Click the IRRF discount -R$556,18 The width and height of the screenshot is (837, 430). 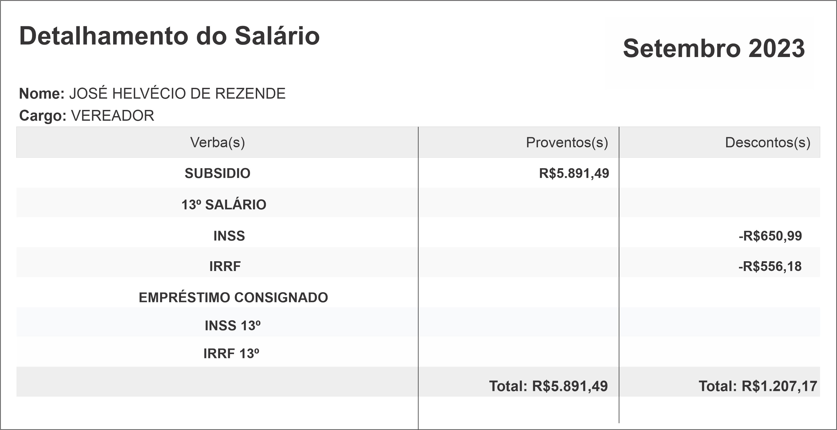(770, 266)
